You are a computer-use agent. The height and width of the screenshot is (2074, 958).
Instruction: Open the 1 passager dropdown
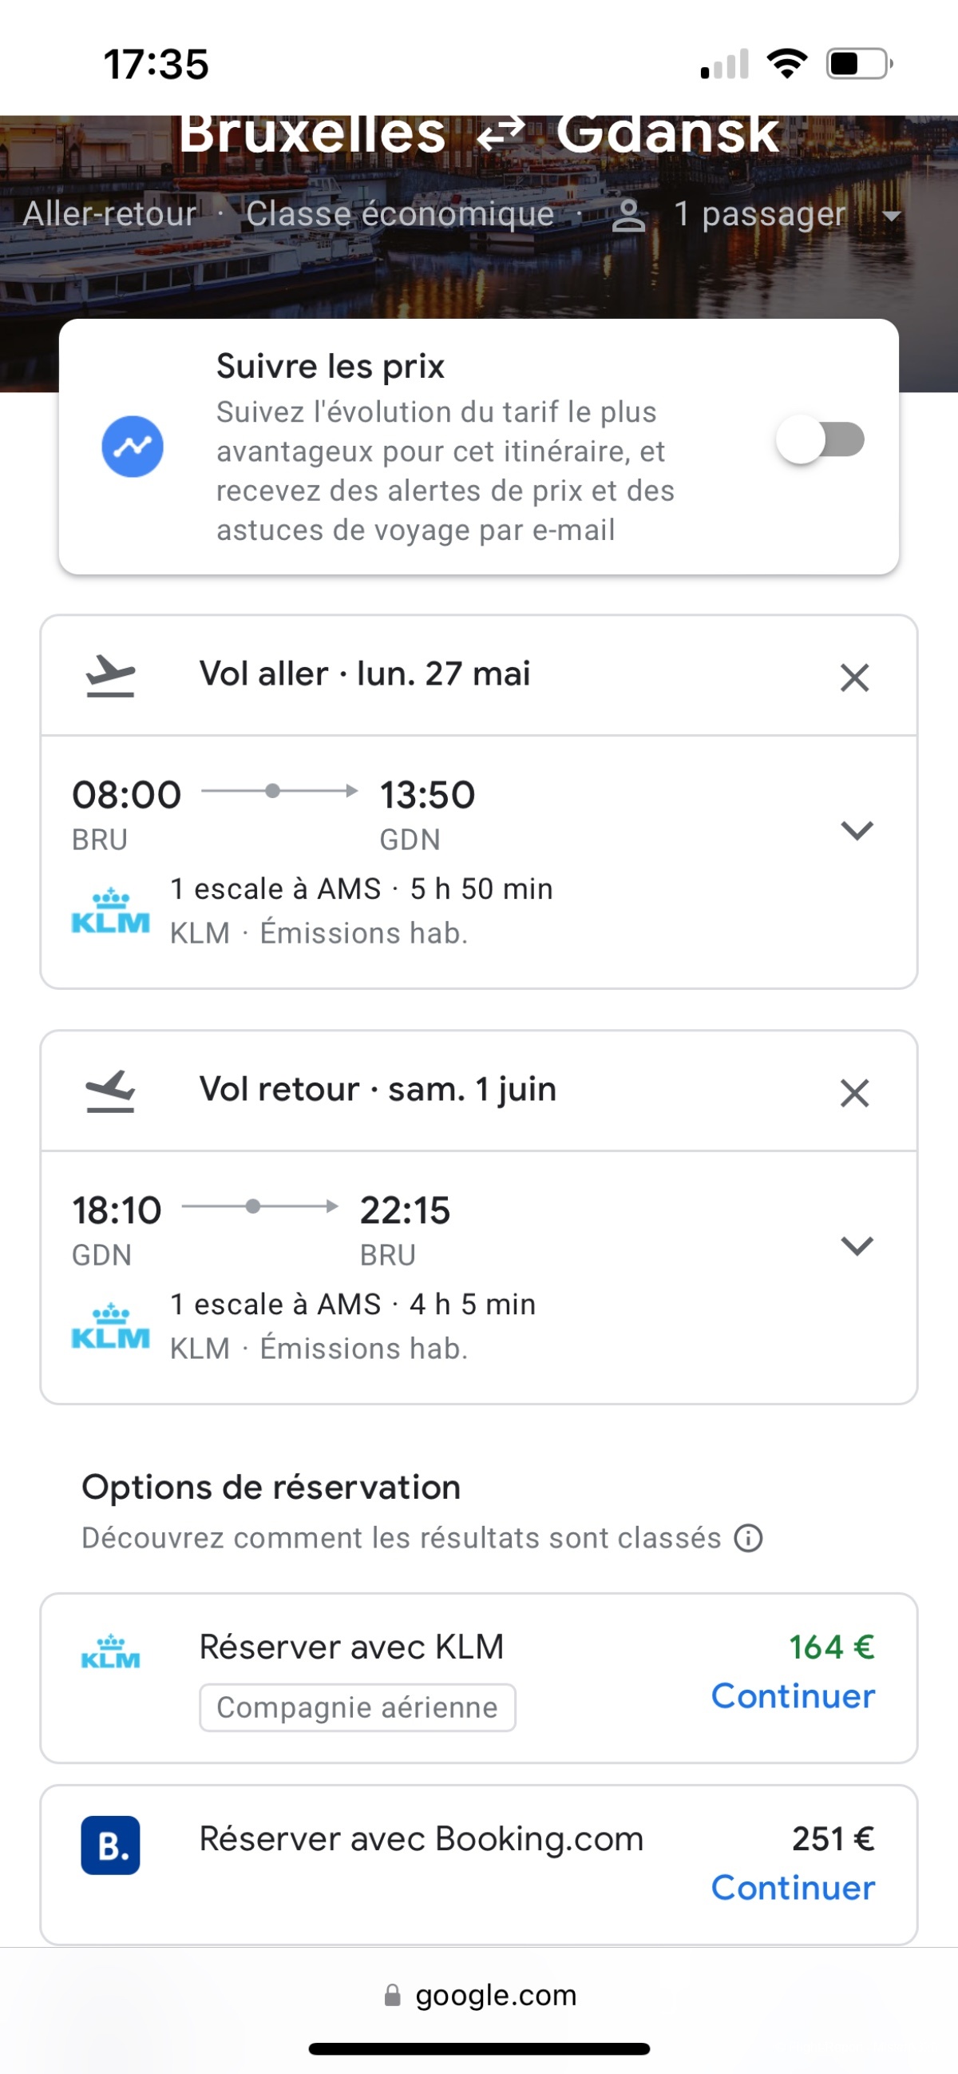[756, 215]
